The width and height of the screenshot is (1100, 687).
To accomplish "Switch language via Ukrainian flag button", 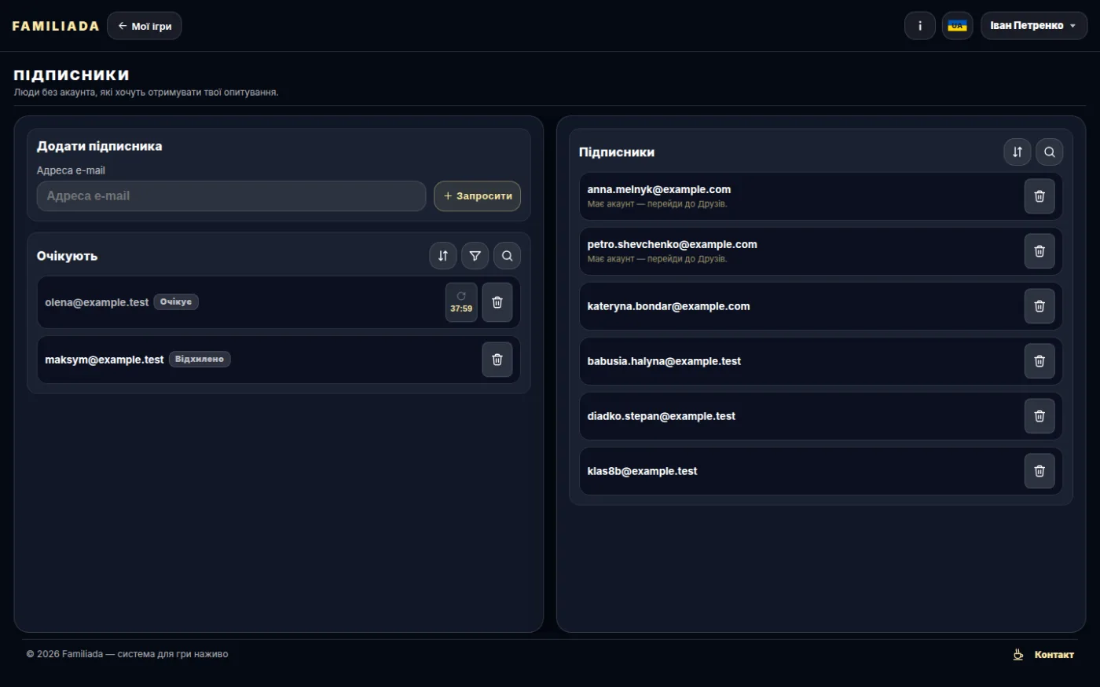I will click(957, 26).
